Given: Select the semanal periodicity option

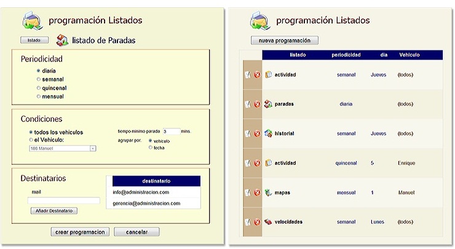Looking at the screenshot, I should point(39,79).
